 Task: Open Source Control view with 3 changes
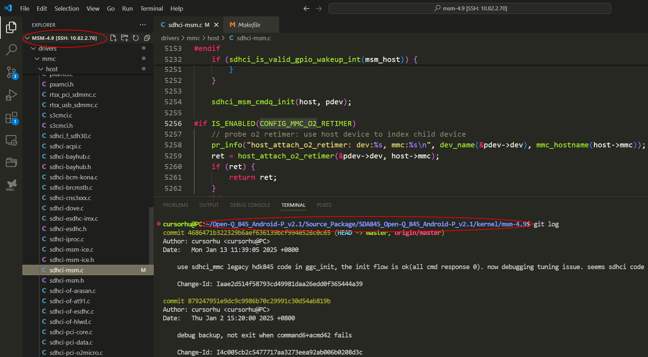pyautogui.click(x=11, y=73)
